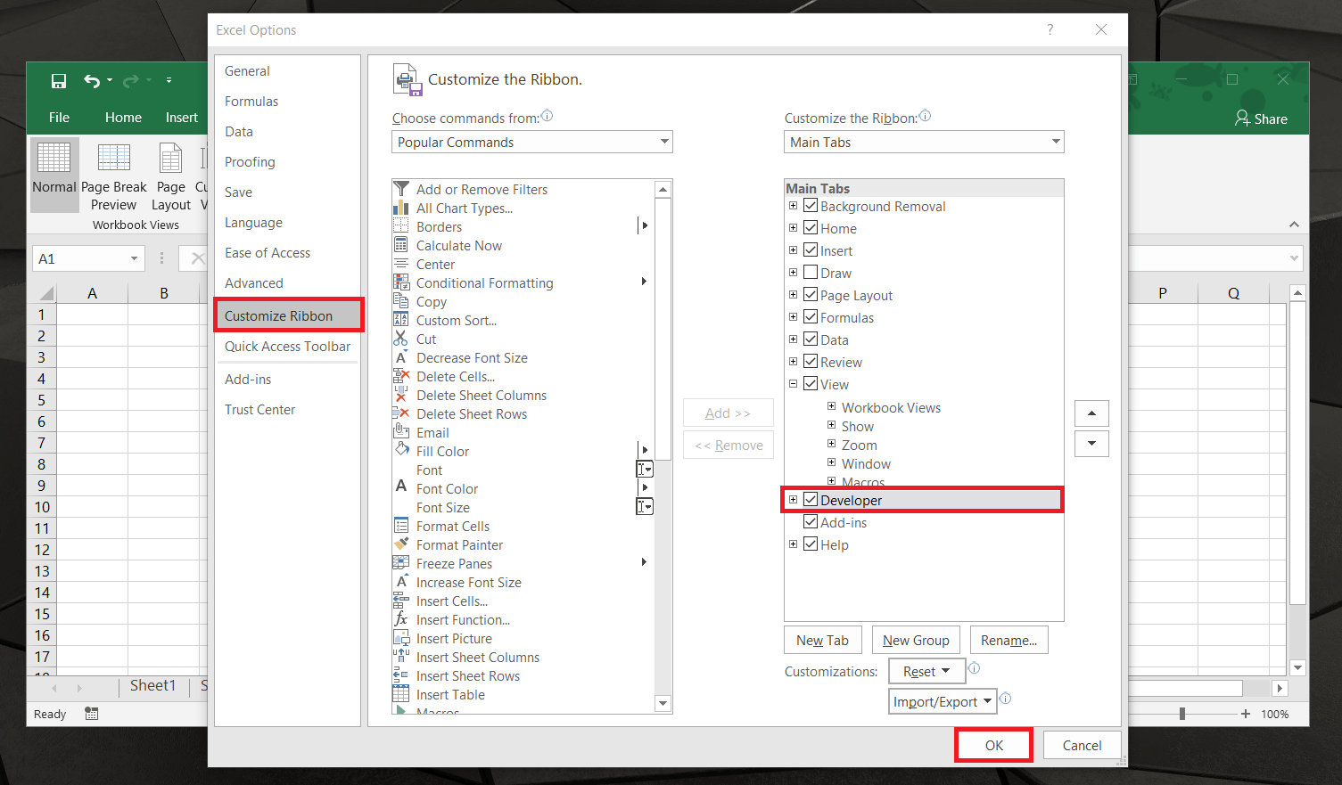Switch to Quick Access Toolbar options
Viewport: 1342px width, 785px height.
pos(287,347)
